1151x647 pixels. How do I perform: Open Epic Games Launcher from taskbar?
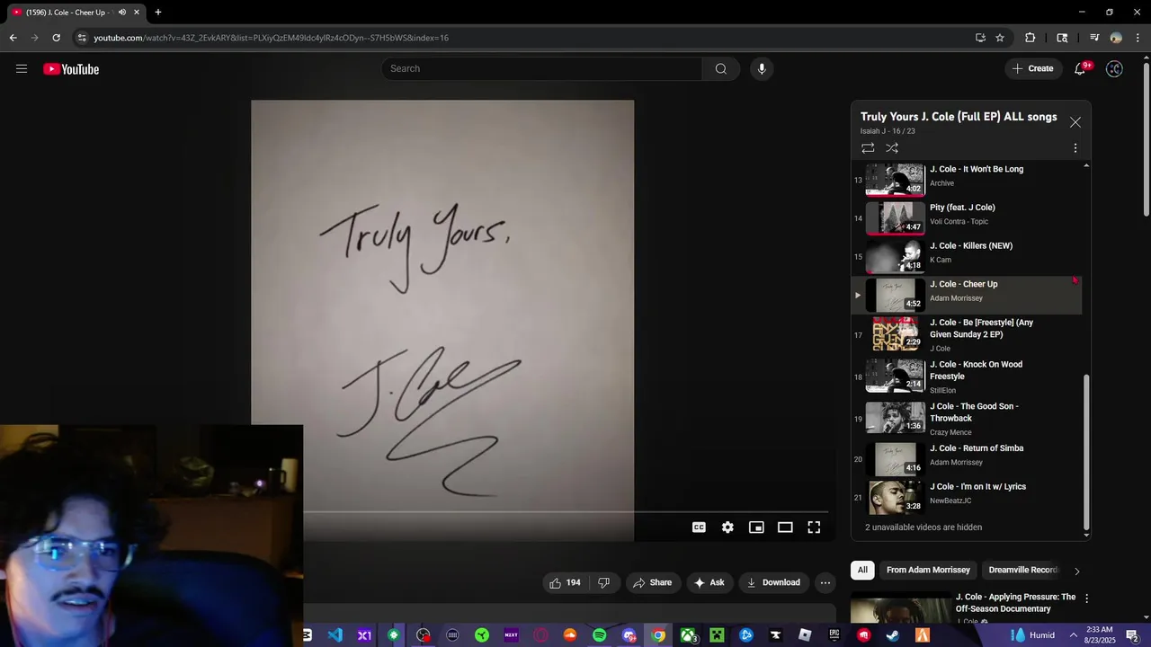pyautogui.click(x=834, y=635)
